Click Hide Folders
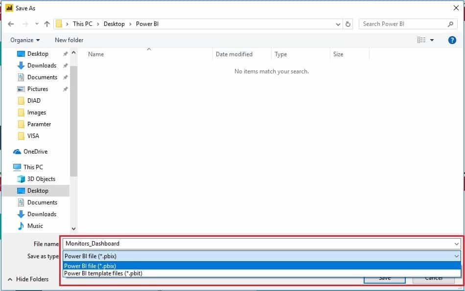 pyautogui.click(x=28, y=279)
